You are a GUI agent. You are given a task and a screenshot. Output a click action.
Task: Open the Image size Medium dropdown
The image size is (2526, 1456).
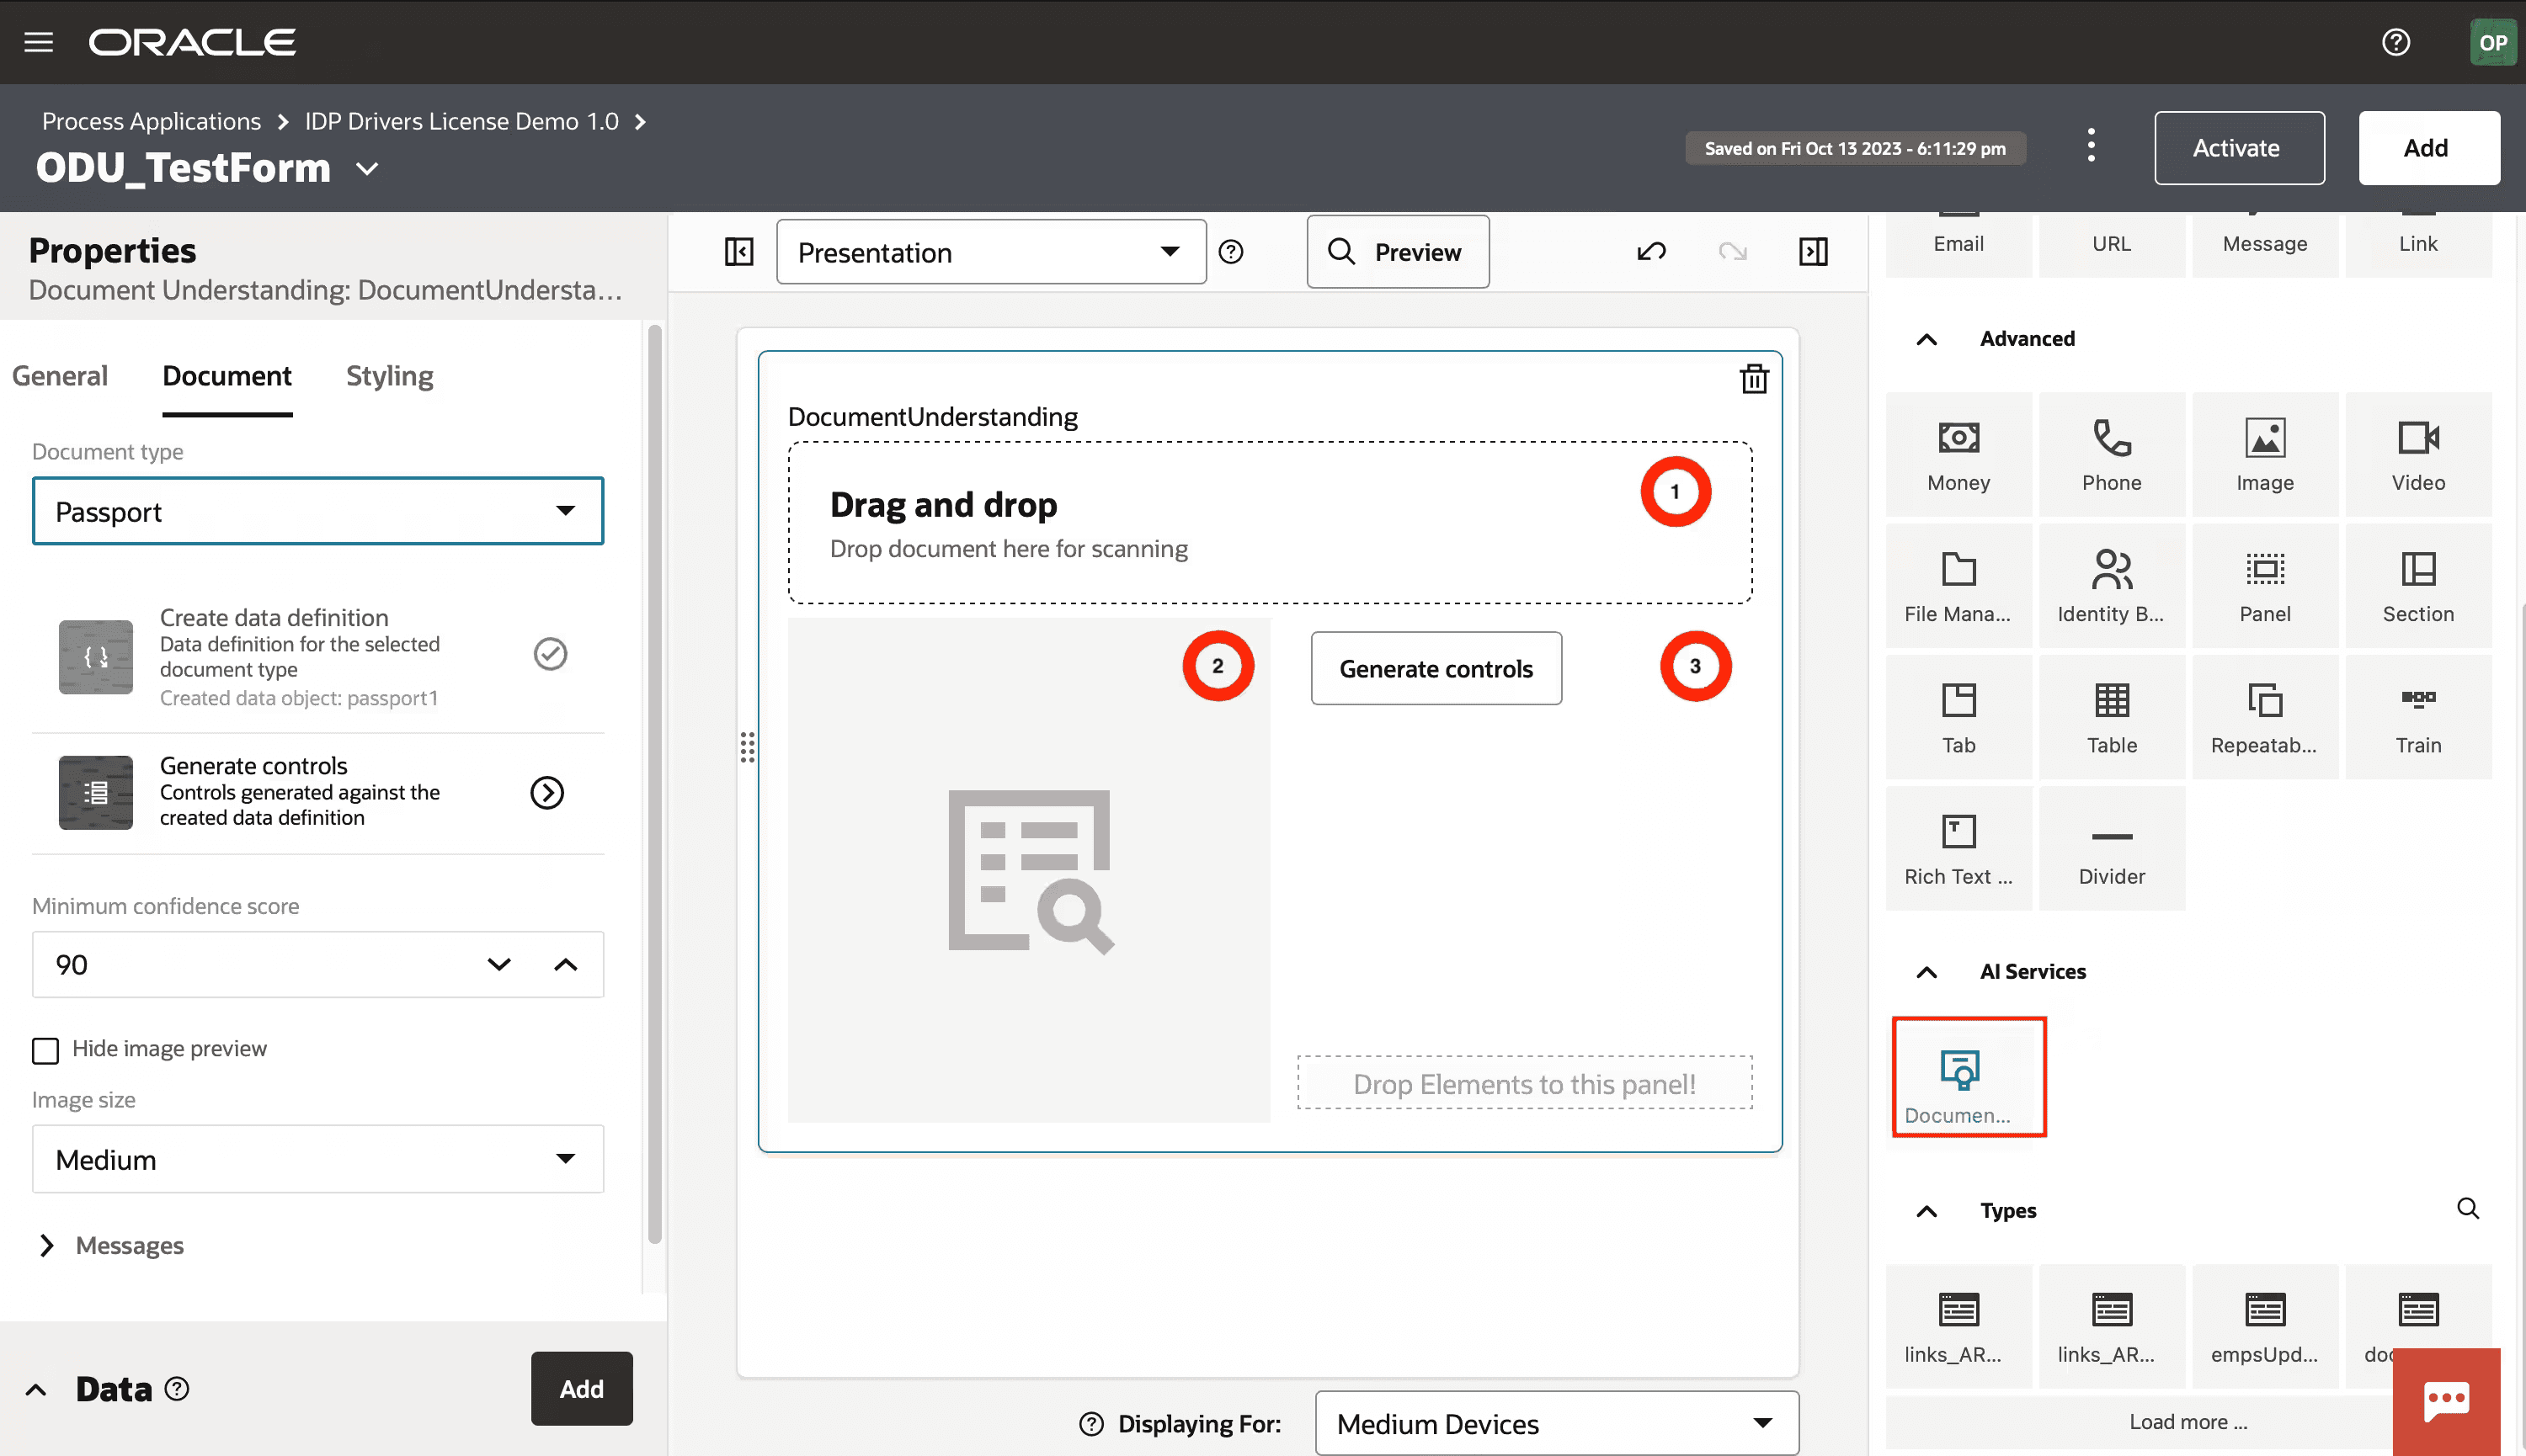click(317, 1159)
